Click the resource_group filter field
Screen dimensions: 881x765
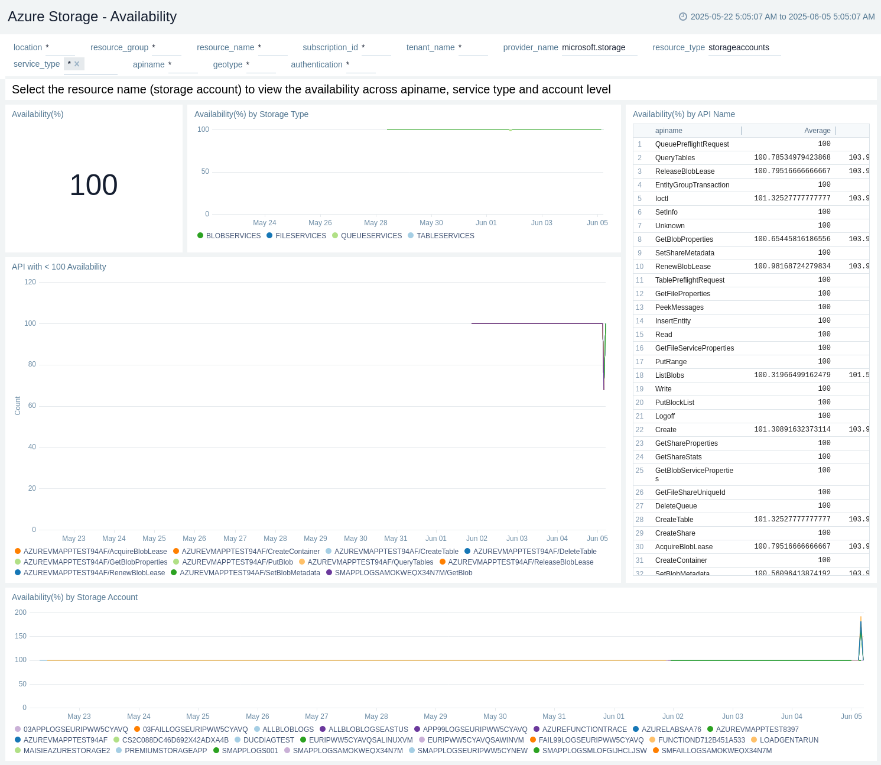tap(167, 47)
